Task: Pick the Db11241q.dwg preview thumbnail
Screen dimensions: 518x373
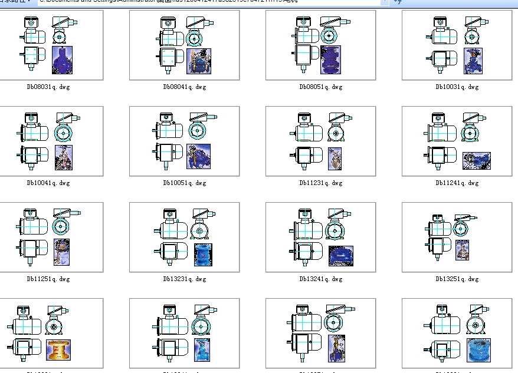Action: pos(457,141)
